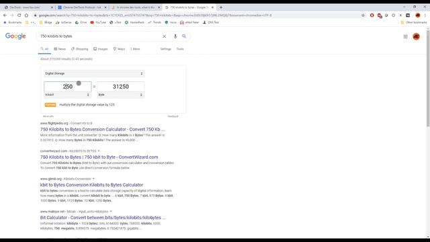The height and width of the screenshot is (242, 430).
Task: Open the YouTube bookmark
Action: point(98,22)
